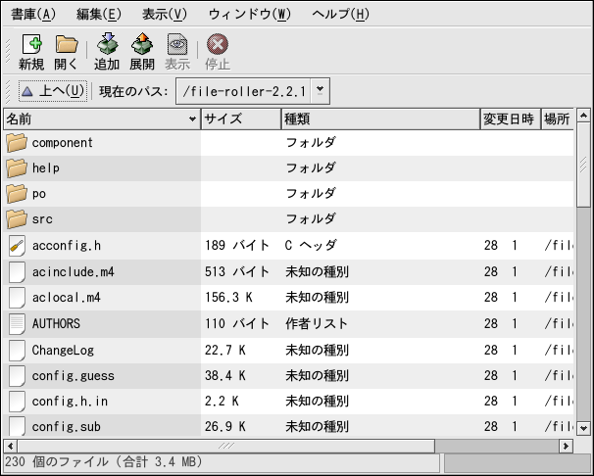Click the 停止 (Stop) red icon
Image resolution: width=594 pixels, height=476 pixels.
[x=218, y=44]
